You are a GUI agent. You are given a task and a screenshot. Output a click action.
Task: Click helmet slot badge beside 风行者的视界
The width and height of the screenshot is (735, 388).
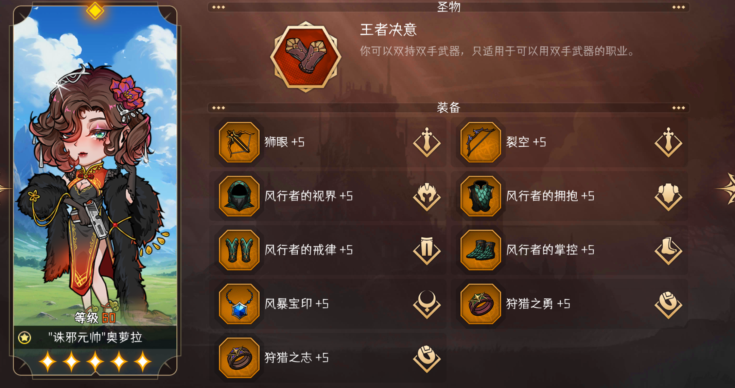coord(427,197)
